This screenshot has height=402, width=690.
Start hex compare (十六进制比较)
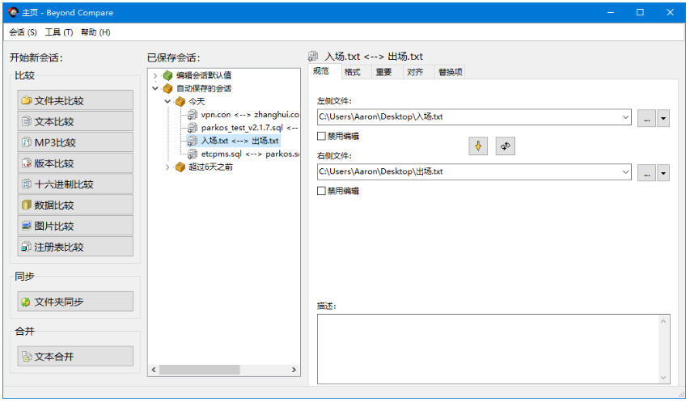[75, 184]
